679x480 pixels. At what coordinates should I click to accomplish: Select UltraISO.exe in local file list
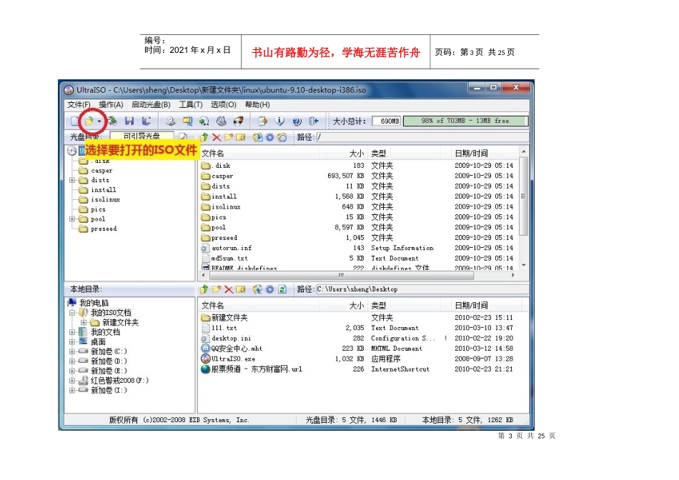[x=229, y=359]
